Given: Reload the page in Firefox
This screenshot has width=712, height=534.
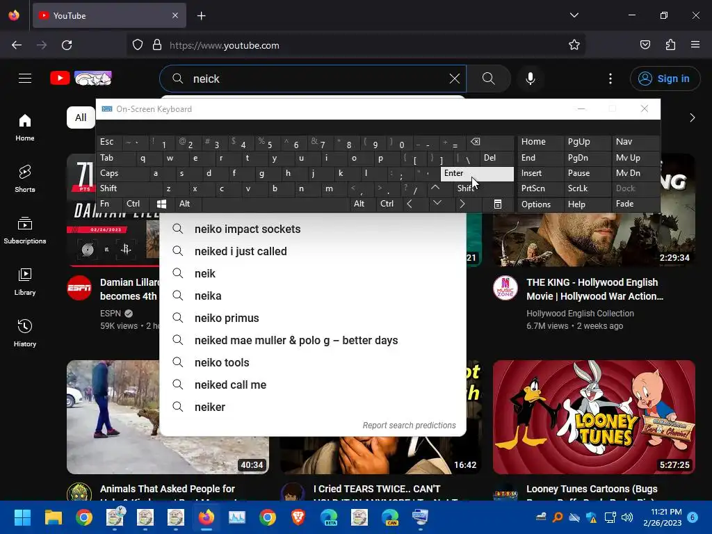Looking at the screenshot, I should click(x=67, y=45).
